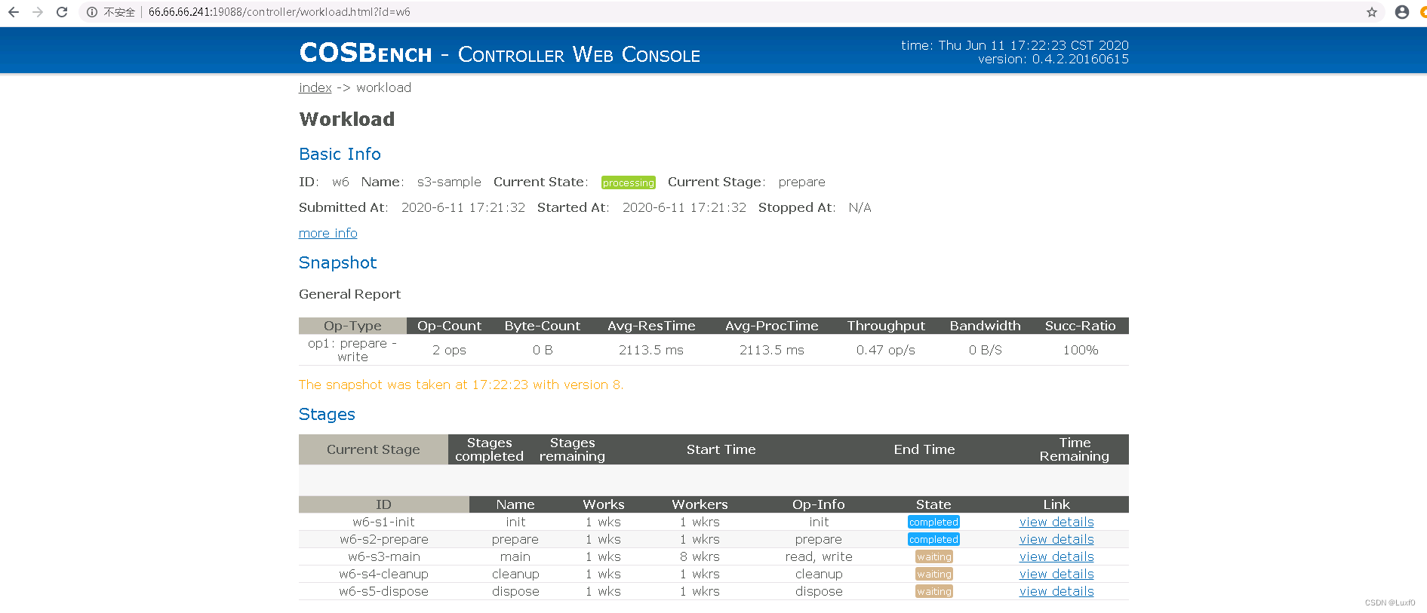The width and height of the screenshot is (1427, 613).
Task: Click the '0.47 op/s' throughput value
Action: coord(886,350)
